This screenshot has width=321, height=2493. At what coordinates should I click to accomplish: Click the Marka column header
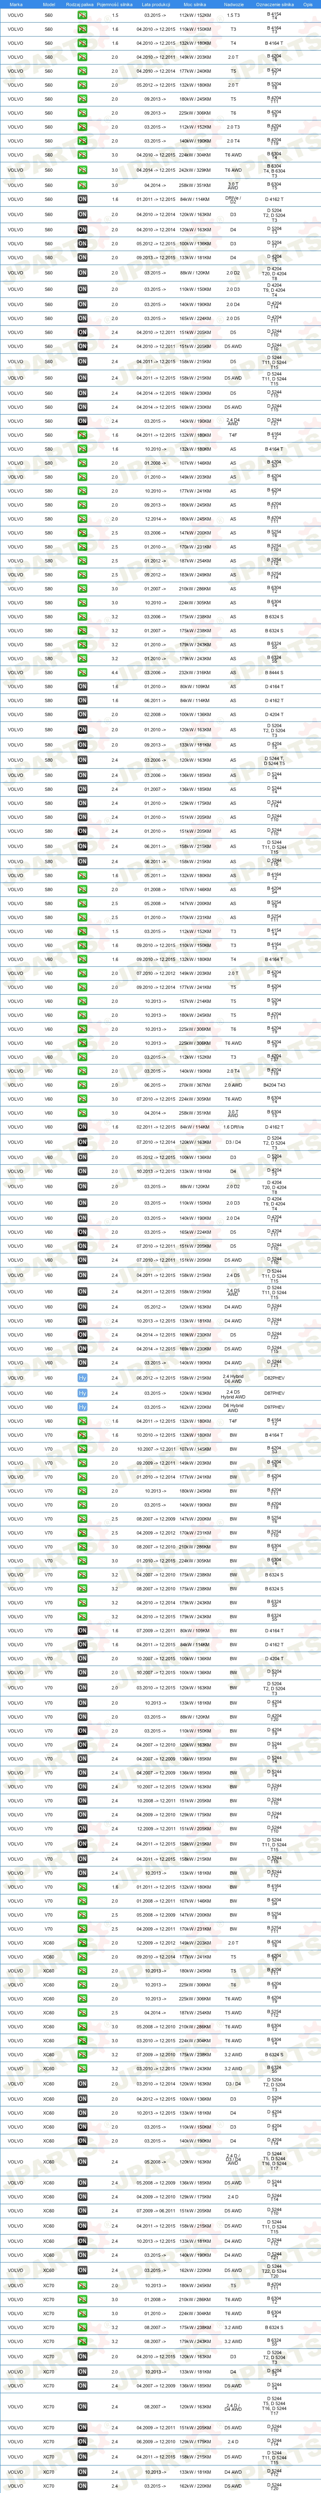pyautogui.click(x=16, y=4)
